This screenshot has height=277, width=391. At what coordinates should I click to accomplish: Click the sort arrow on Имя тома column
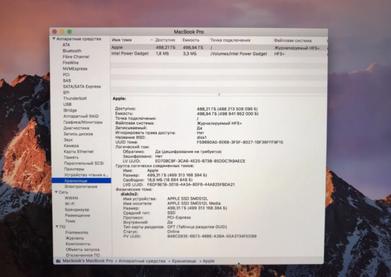(x=151, y=40)
